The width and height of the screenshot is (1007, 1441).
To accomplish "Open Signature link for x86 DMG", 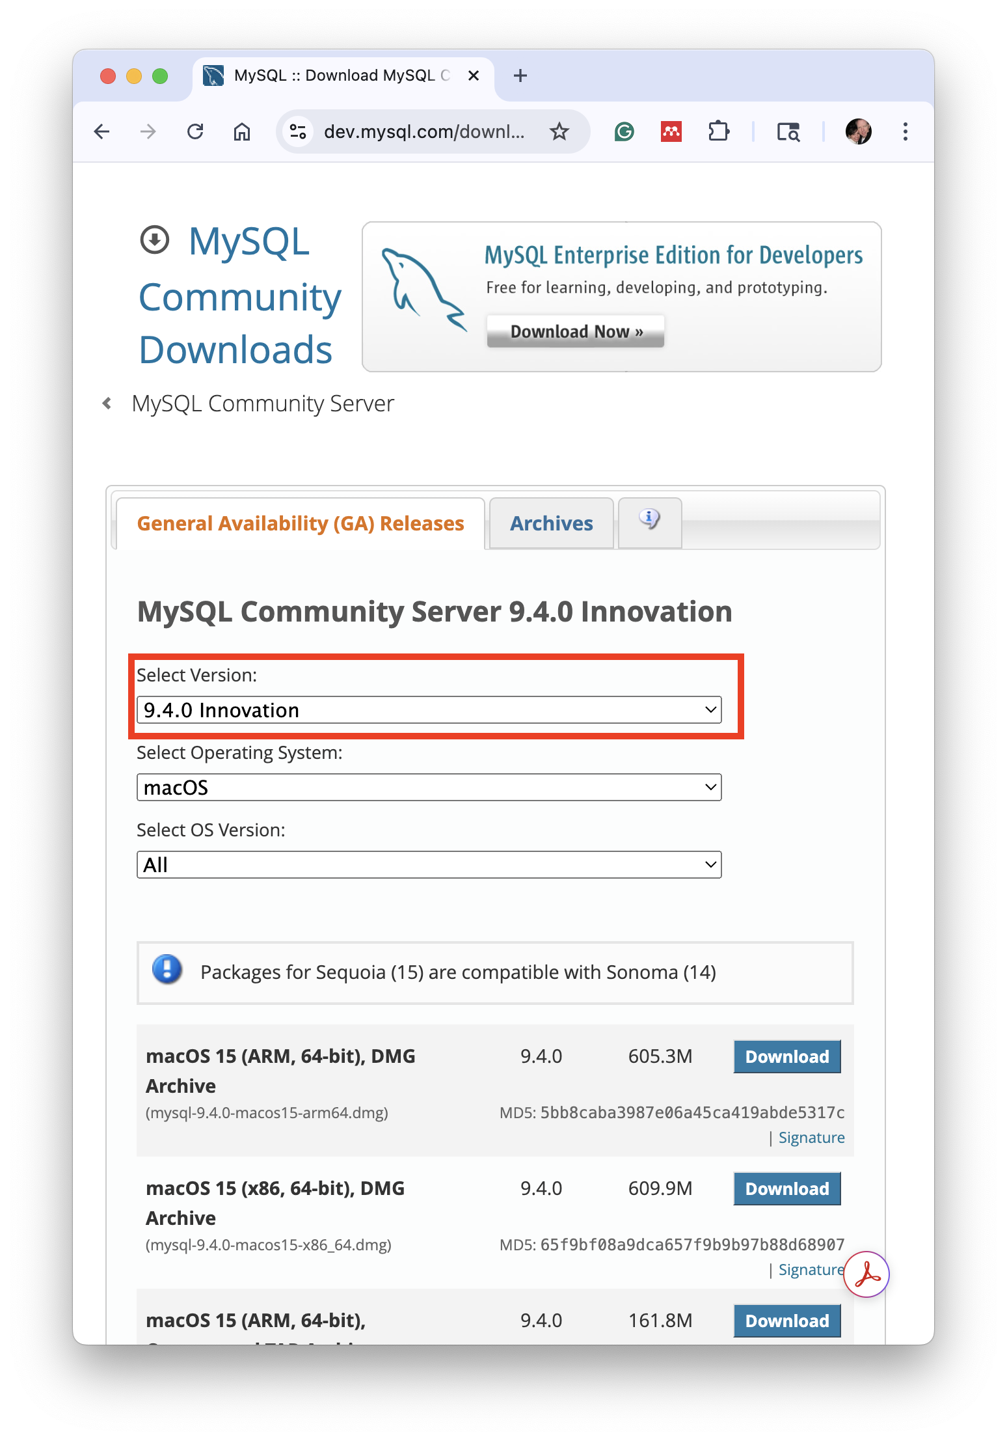I will [x=811, y=1270].
